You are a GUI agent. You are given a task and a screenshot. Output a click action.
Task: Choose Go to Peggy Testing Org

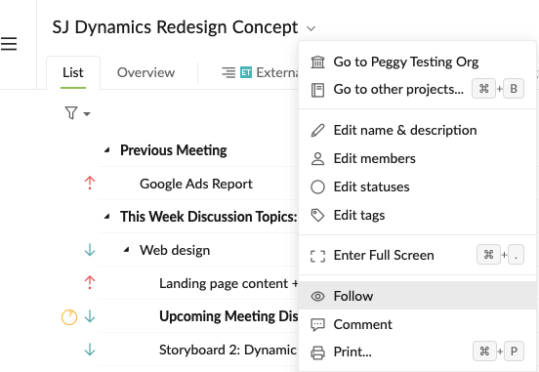(x=417, y=62)
